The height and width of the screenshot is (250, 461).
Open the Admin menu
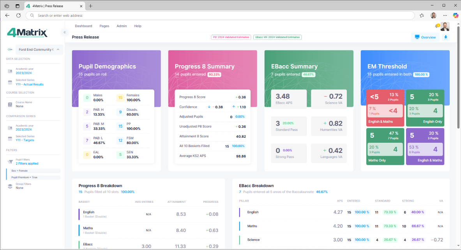click(122, 26)
